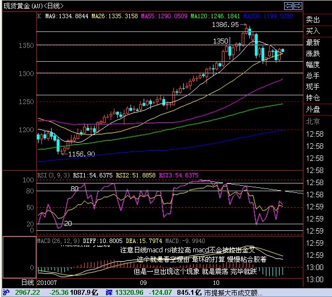Click the 现手 current volume label
This screenshot has width=332, height=297.
313,87
